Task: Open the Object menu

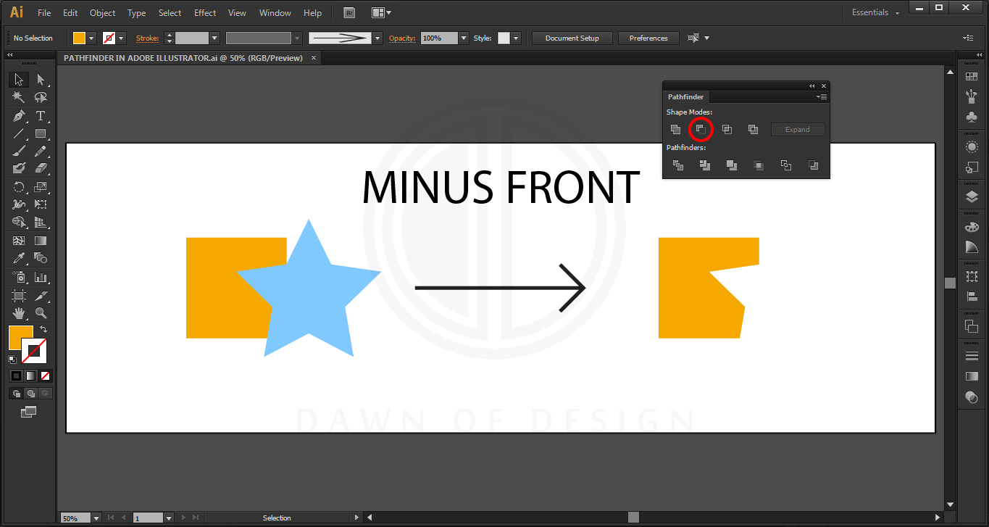Action: (102, 12)
